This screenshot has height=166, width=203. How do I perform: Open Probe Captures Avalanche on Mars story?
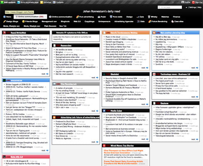coord(120,92)
